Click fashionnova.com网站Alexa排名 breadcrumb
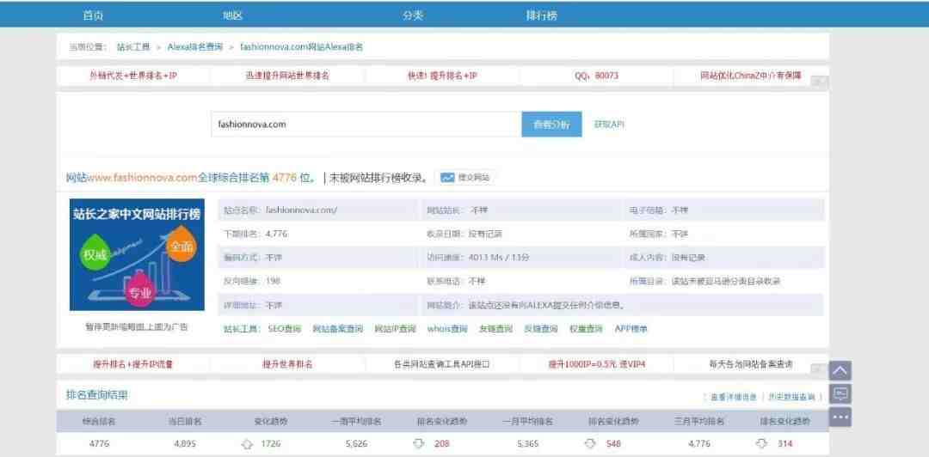The width and height of the screenshot is (929, 457). [302, 46]
